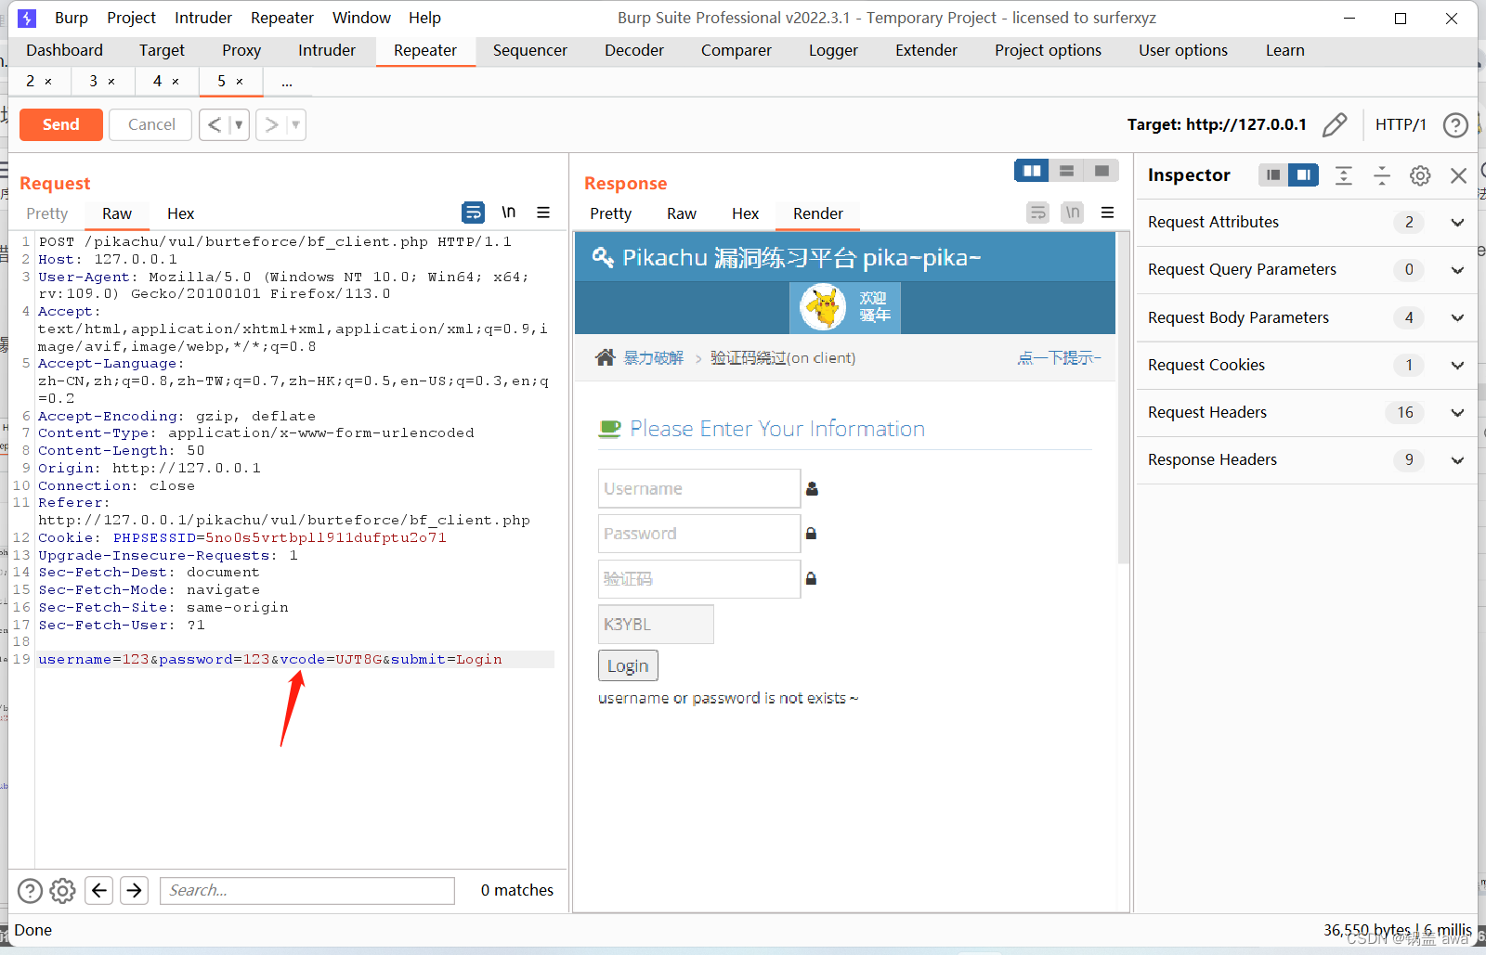Click the Burp Suite logo icon
This screenshot has width=1486, height=955.
point(27,18)
